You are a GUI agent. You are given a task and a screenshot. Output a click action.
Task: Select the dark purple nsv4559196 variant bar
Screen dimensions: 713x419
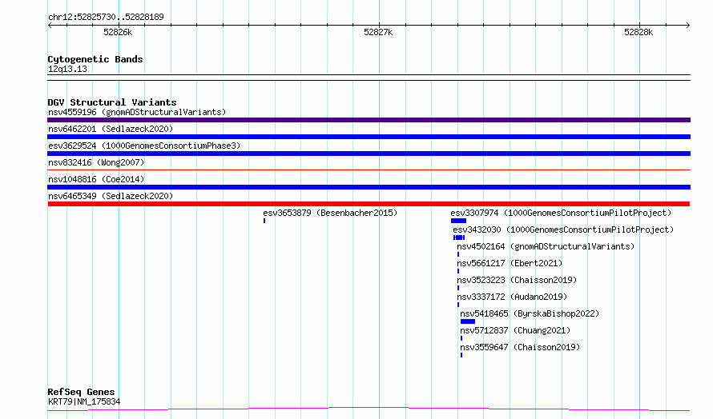369,120
